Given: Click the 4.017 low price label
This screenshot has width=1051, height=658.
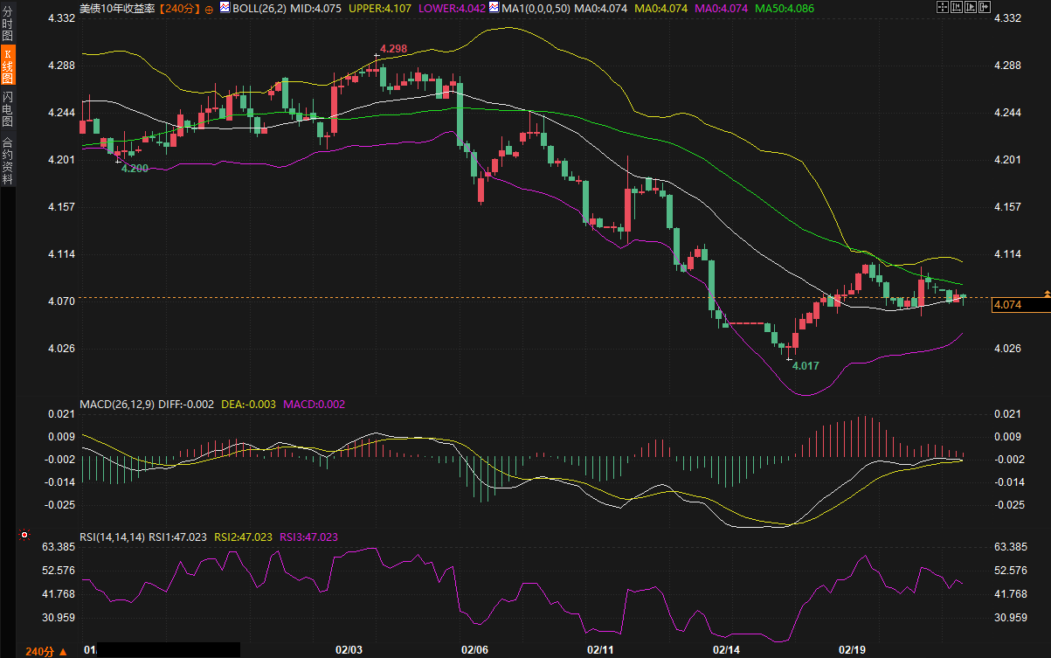Looking at the screenshot, I should point(806,366).
